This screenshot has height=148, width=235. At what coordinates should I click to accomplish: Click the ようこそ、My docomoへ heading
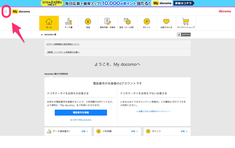point(117,64)
